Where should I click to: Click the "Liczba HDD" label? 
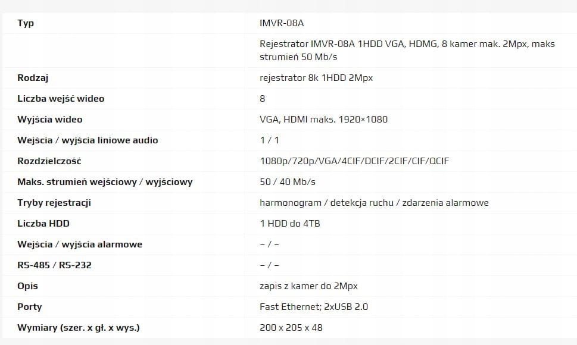(43, 224)
